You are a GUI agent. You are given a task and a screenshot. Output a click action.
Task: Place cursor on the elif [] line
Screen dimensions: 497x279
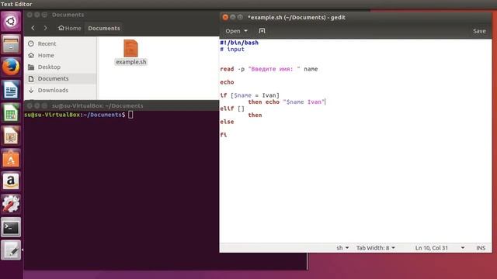point(232,108)
